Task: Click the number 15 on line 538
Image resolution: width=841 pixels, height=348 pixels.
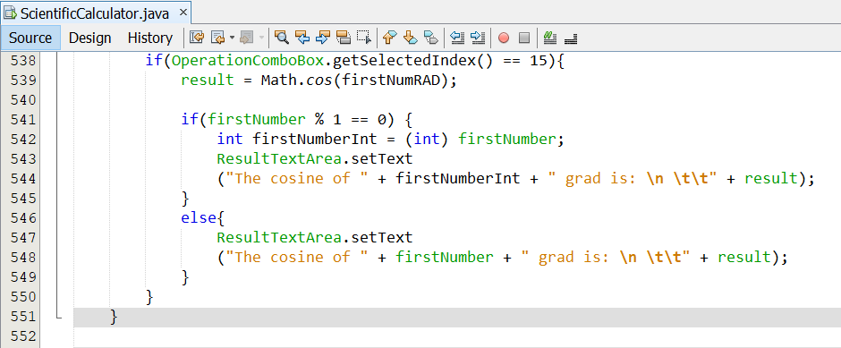Action: pos(539,61)
